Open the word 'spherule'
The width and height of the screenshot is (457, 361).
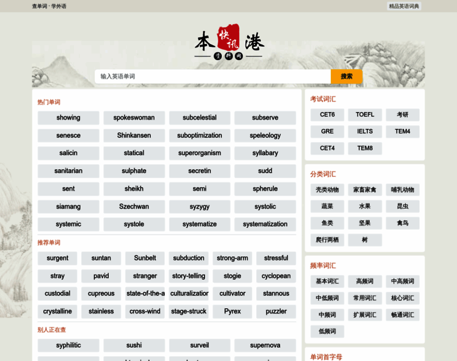265,189
